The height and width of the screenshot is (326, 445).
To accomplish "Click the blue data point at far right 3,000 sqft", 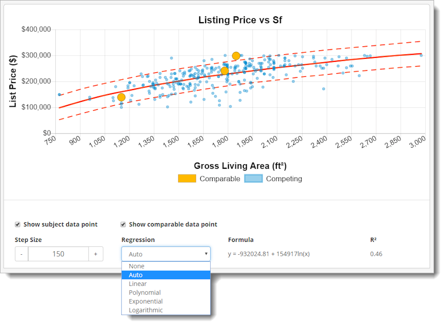I will pos(421,55).
